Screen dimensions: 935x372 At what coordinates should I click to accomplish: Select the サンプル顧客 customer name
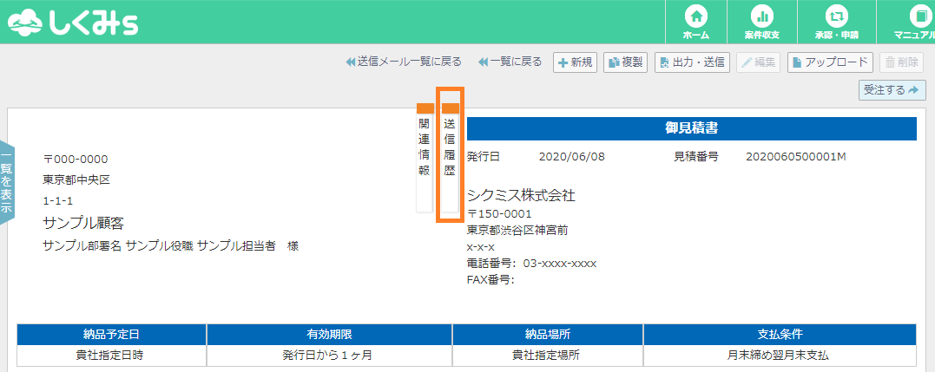coord(82,223)
